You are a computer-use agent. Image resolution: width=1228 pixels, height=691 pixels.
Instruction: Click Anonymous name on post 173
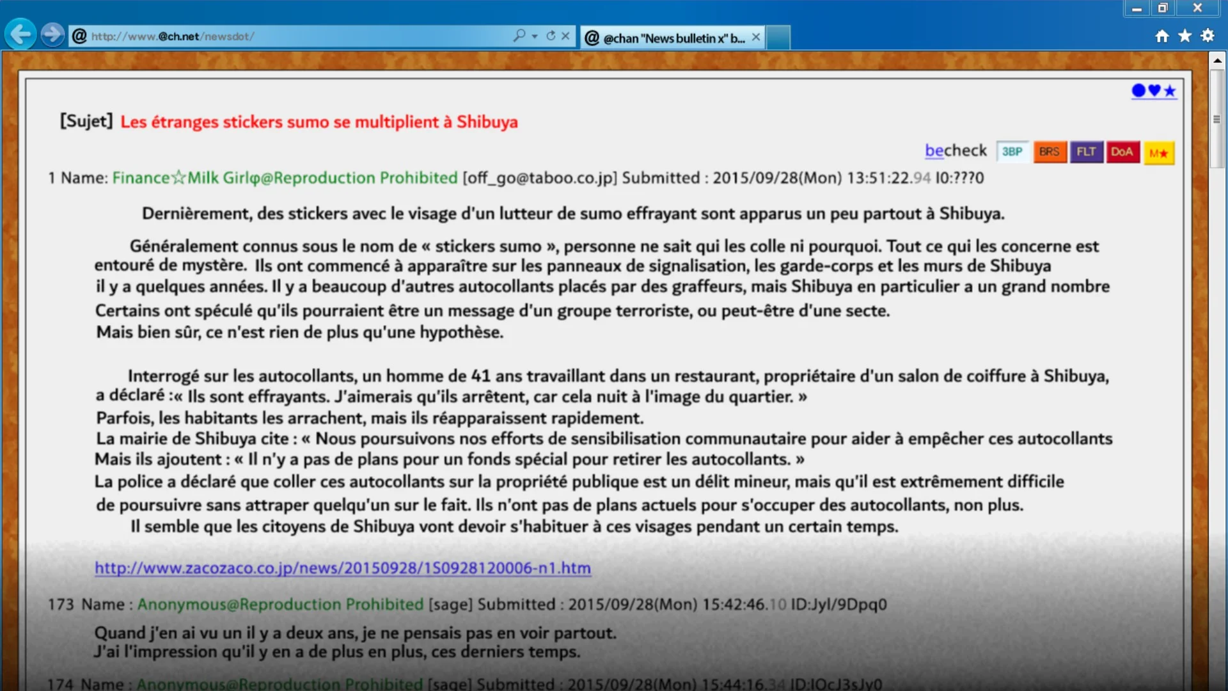click(280, 605)
